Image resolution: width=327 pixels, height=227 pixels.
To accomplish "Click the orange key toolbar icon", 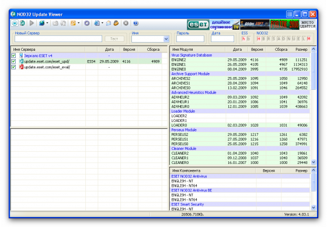I will pyautogui.click(x=73, y=23).
